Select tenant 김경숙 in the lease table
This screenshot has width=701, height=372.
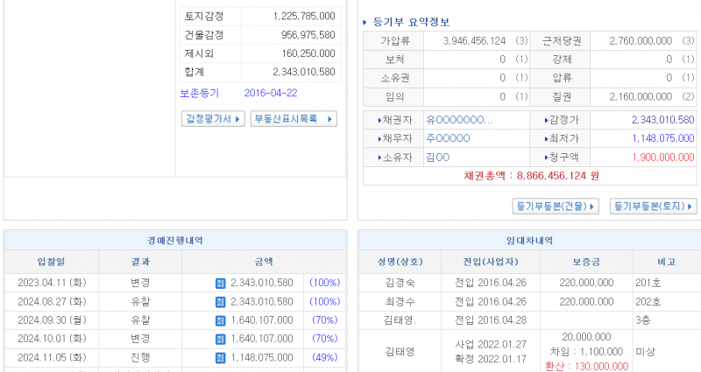click(x=400, y=283)
